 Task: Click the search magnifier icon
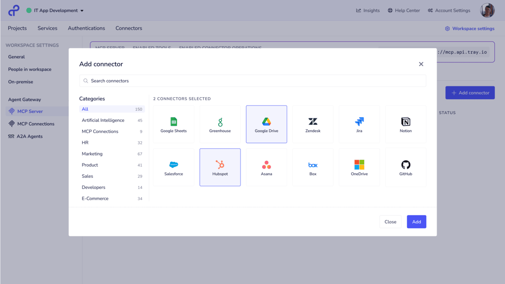[x=86, y=81]
